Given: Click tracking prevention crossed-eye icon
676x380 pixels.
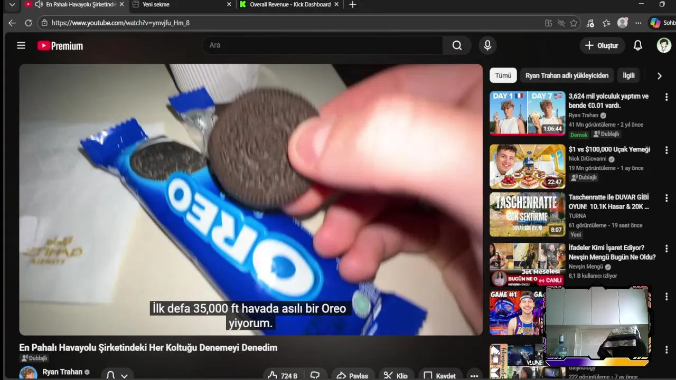Looking at the screenshot, I should point(561,23).
